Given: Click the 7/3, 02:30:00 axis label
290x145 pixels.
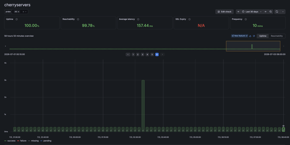Looking at the screenshot, I should pos(135,137).
